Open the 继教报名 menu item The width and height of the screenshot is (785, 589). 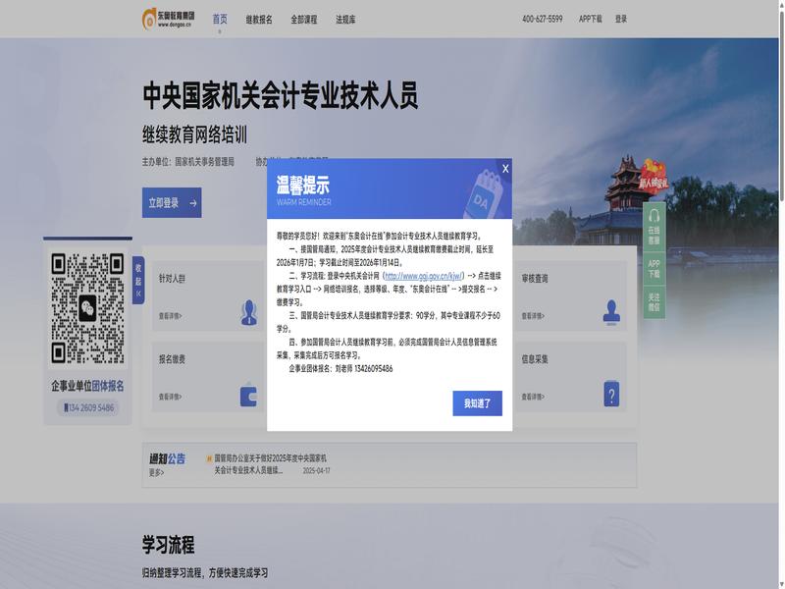259,19
